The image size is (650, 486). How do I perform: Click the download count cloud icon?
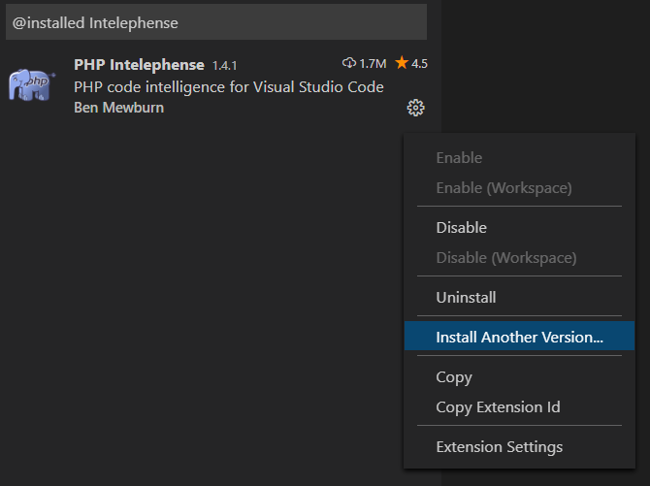tap(349, 63)
